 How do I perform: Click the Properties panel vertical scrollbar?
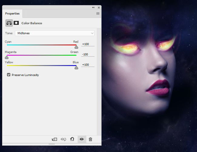(x=99, y=81)
